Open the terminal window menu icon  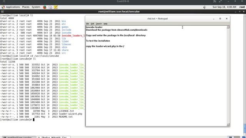click(2, 11)
